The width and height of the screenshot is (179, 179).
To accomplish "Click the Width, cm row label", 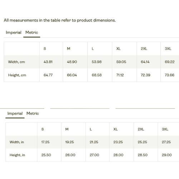I will coord(16,62).
